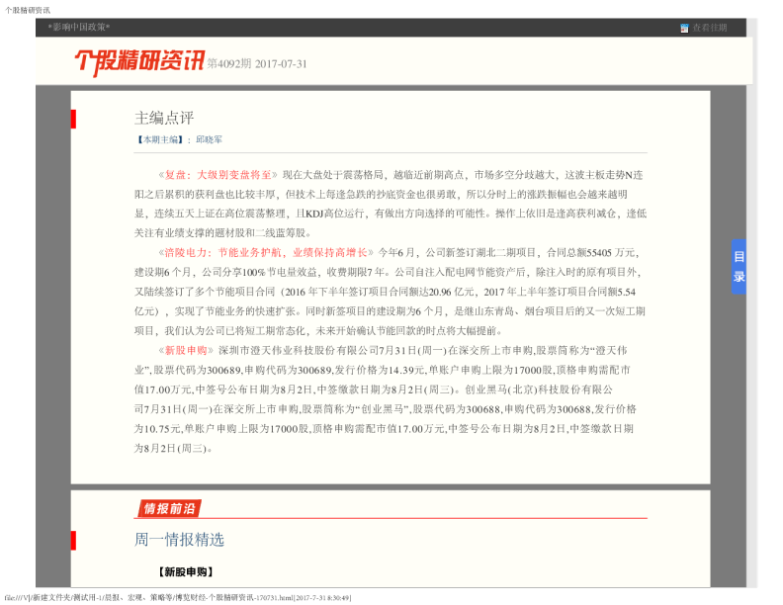Open the 目录 side tab
Image resolution: width=783 pixels, height=605 pixels.
click(739, 267)
